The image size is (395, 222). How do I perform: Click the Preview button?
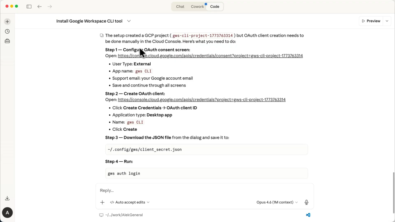click(371, 21)
